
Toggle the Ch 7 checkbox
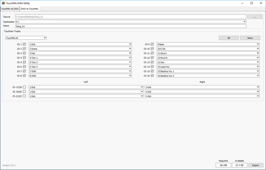pos(24,71)
